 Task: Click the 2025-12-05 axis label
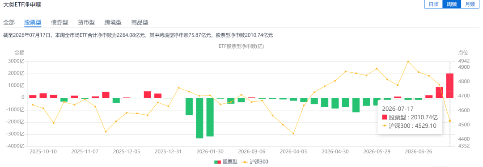coord(127,152)
